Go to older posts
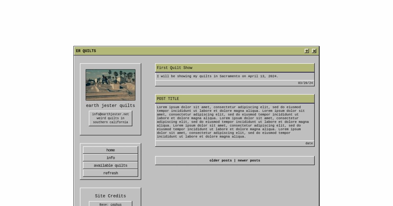 tap(220, 161)
